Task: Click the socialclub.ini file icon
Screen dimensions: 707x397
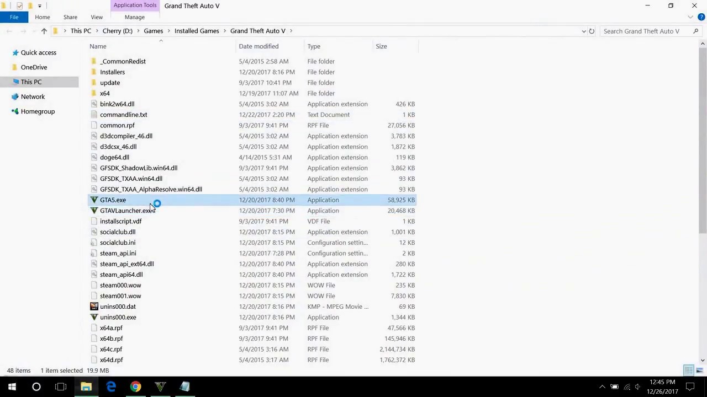Action: click(x=94, y=243)
